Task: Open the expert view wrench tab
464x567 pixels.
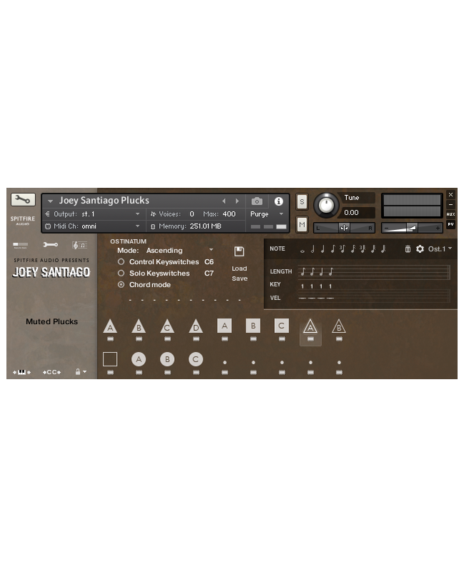Action: tap(50, 245)
